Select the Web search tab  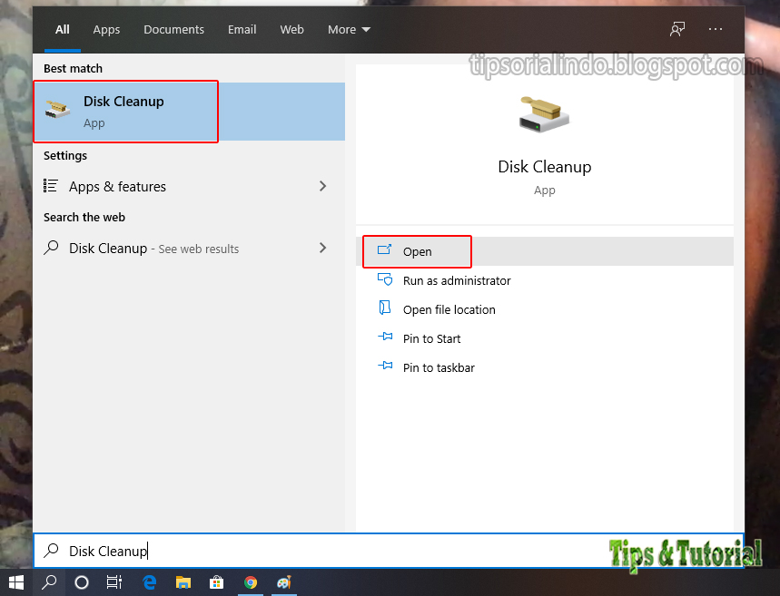pos(291,30)
